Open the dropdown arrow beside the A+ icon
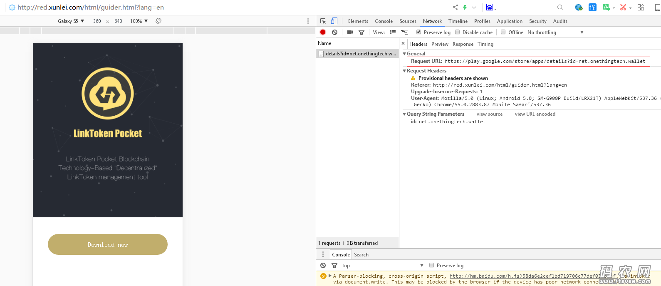Screen dimensions: 661x286 (614, 8)
